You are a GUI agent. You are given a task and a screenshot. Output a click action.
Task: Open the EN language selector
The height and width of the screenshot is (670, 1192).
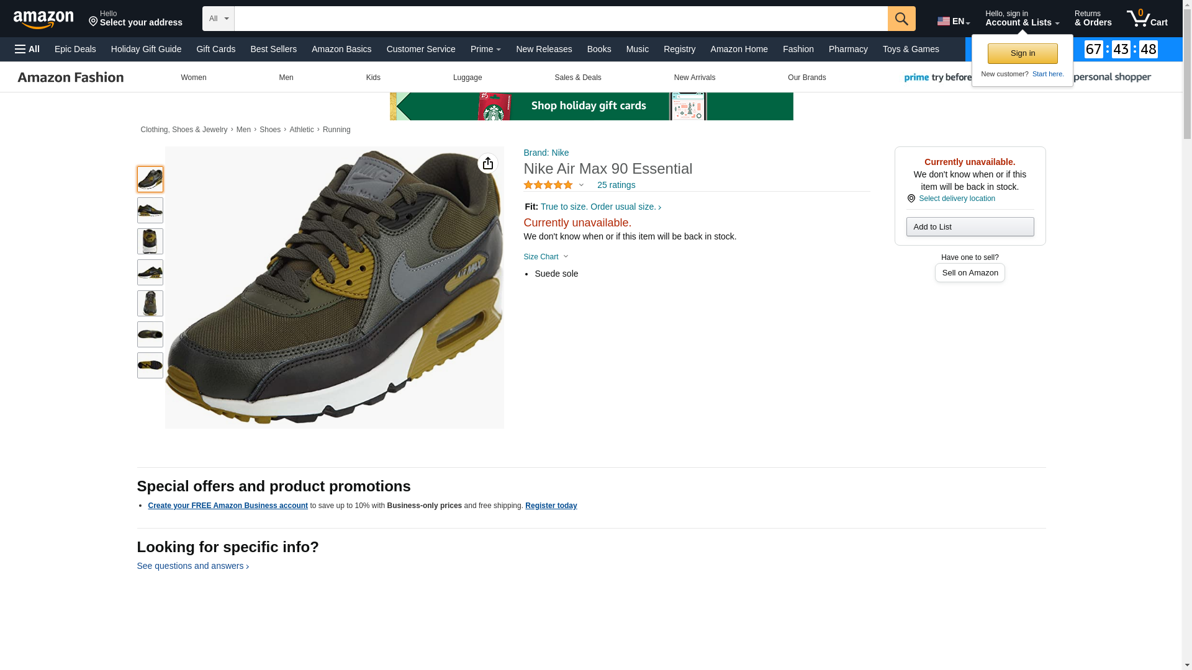click(953, 21)
